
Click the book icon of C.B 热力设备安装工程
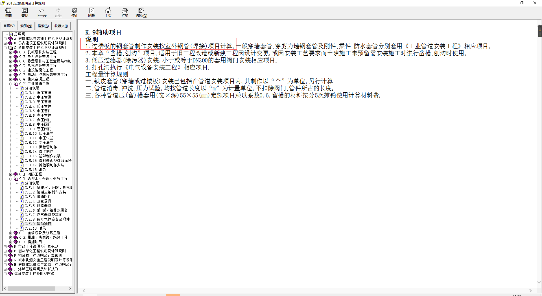(16, 56)
